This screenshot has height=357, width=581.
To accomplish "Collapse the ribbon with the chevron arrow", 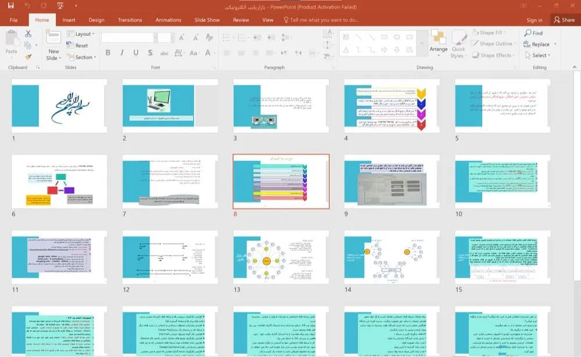I will point(575,67).
